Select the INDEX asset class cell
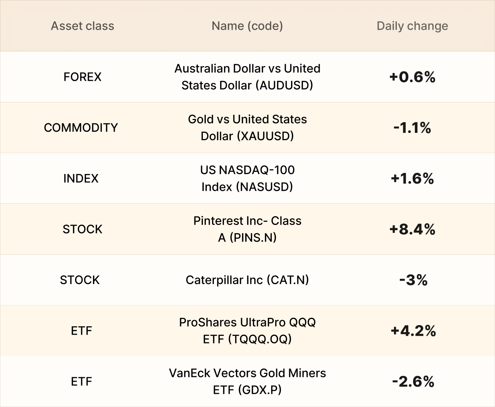 click(x=81, y=178)
